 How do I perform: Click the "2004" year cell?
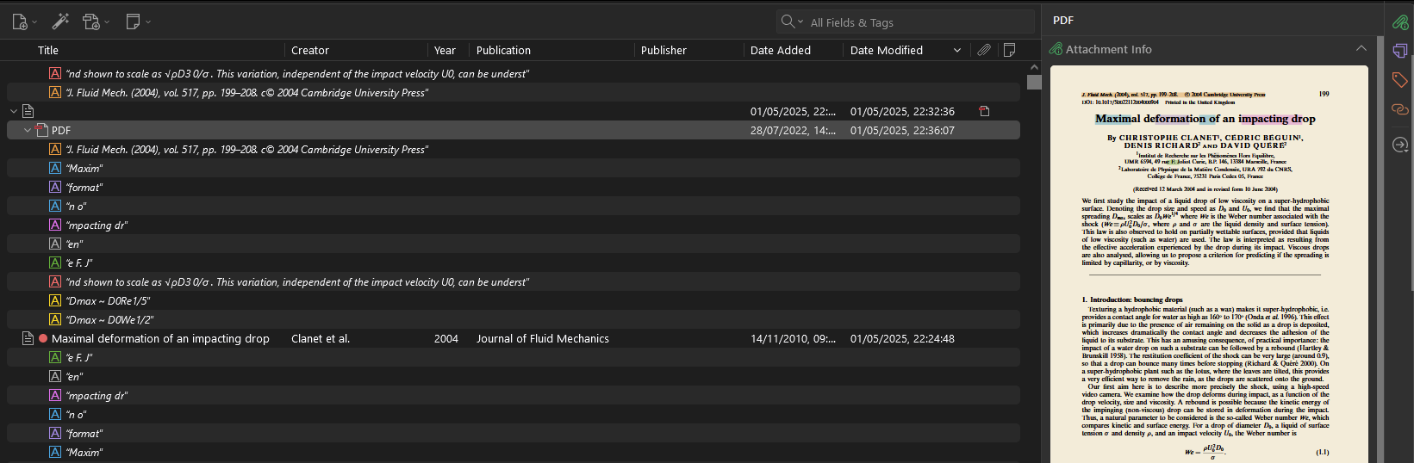[x=446, y=338]
